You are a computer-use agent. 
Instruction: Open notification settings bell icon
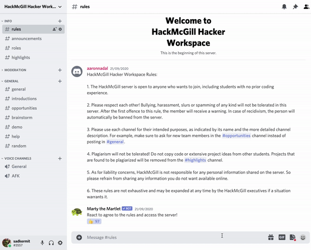point(284,7)
